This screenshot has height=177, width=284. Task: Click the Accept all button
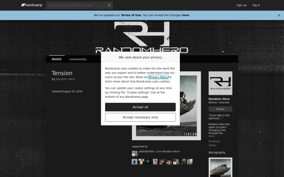coord(141,107)
